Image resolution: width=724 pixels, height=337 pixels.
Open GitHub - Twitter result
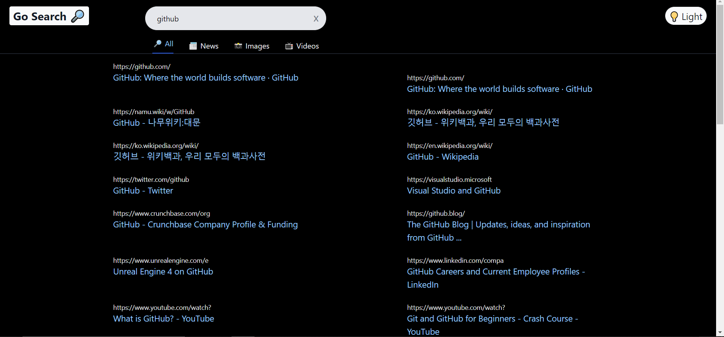143,191
